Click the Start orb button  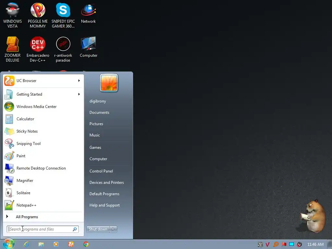click(9, 243)
